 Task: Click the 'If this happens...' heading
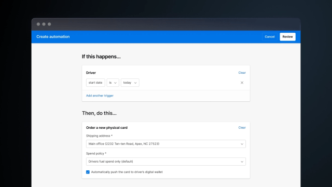[x=101, y=57]
